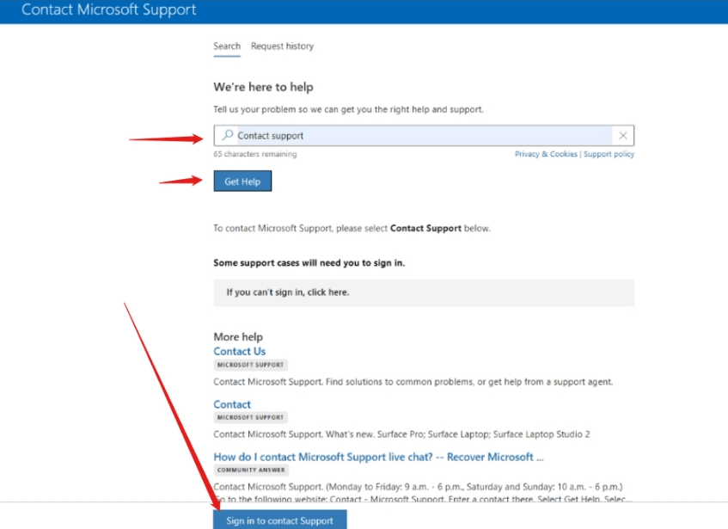Click the Contact Microsoft Support header title
The image size is (728, 529).
[x=108, y=9]
